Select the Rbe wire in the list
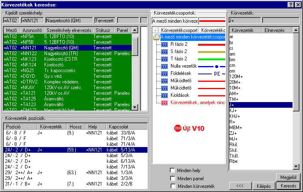 261,161
